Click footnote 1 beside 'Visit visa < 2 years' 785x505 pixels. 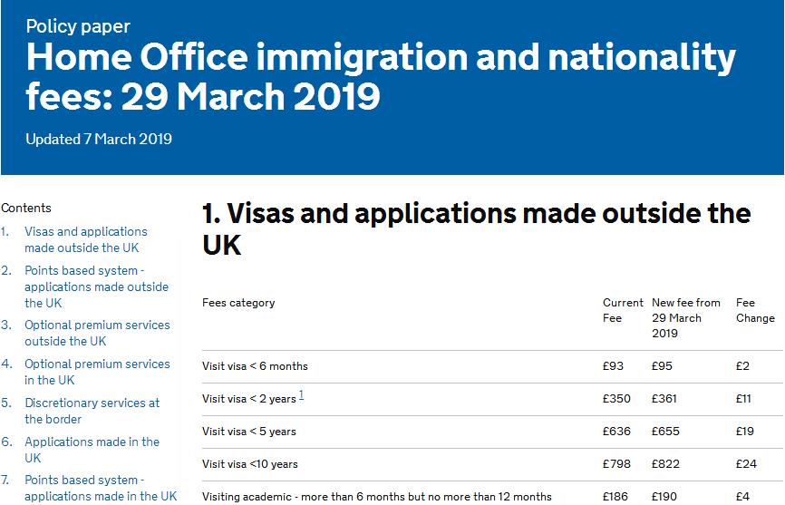pos(302,396)
